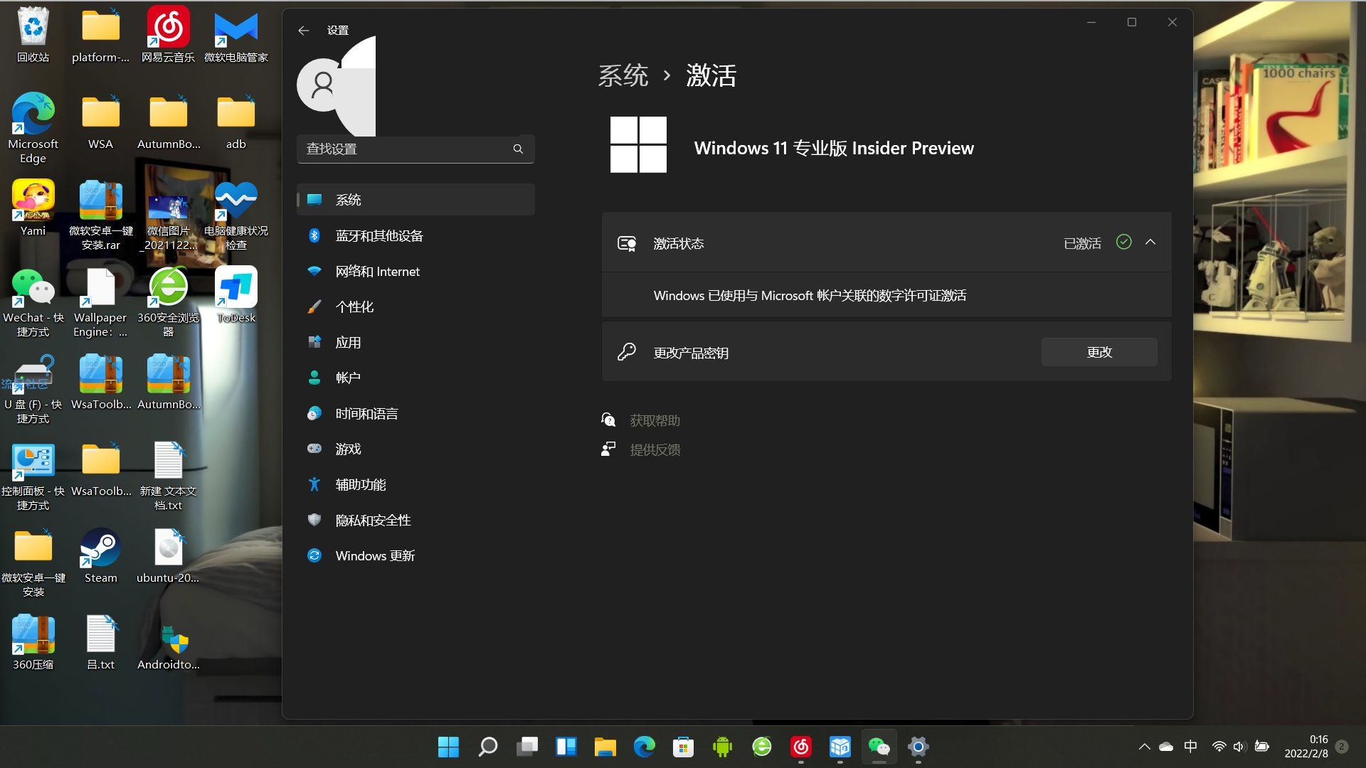
Task: Select the 回收站 desktop icon
Action: pyautogui.click(x=33, y=34)
